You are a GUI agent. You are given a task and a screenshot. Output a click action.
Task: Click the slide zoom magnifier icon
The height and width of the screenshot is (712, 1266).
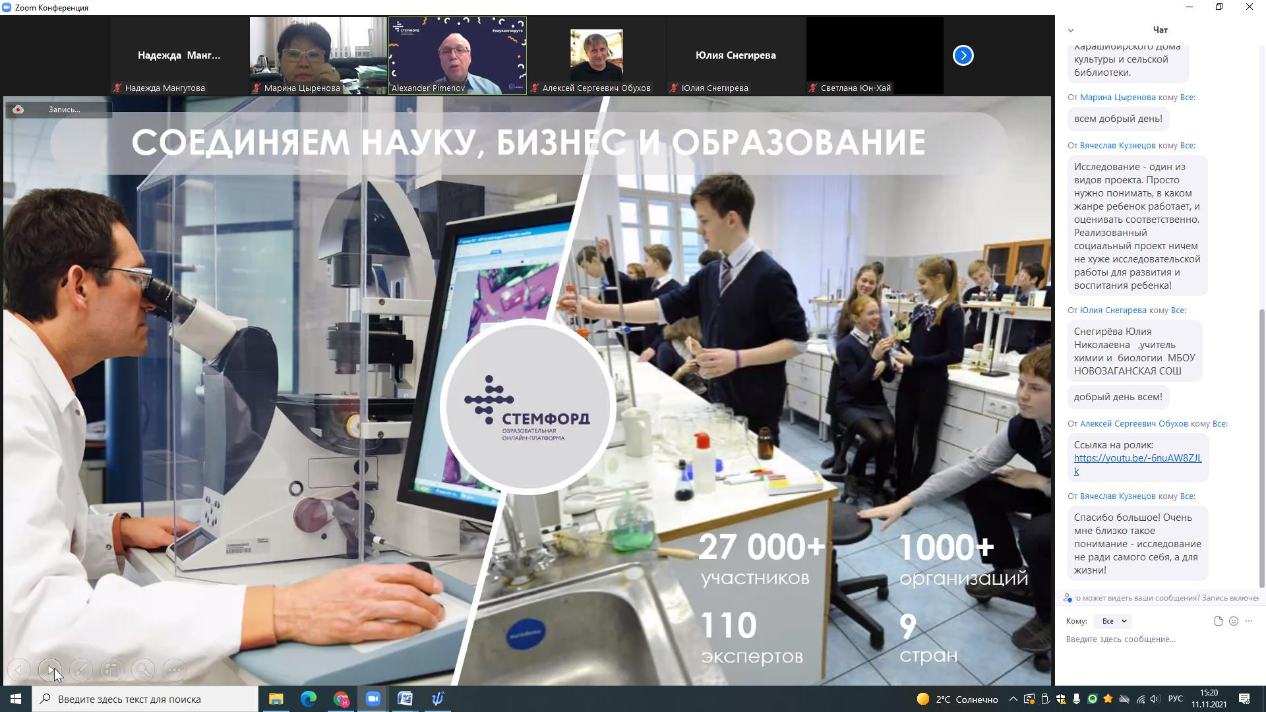point(143,670)
